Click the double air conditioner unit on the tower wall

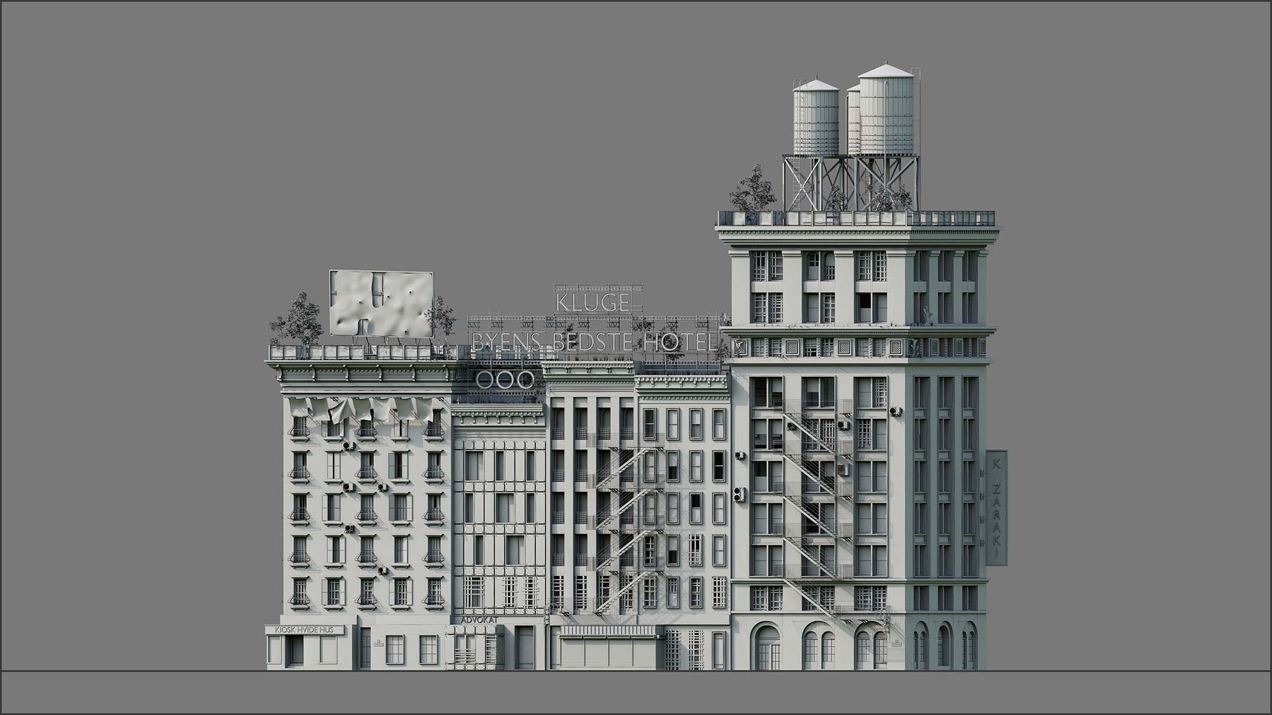[740, 495]
